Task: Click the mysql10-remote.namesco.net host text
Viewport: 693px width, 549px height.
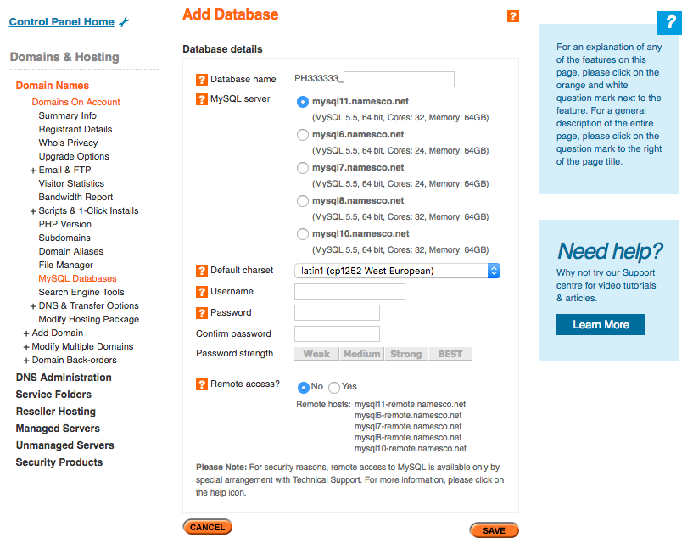Action: click(411, 449)
